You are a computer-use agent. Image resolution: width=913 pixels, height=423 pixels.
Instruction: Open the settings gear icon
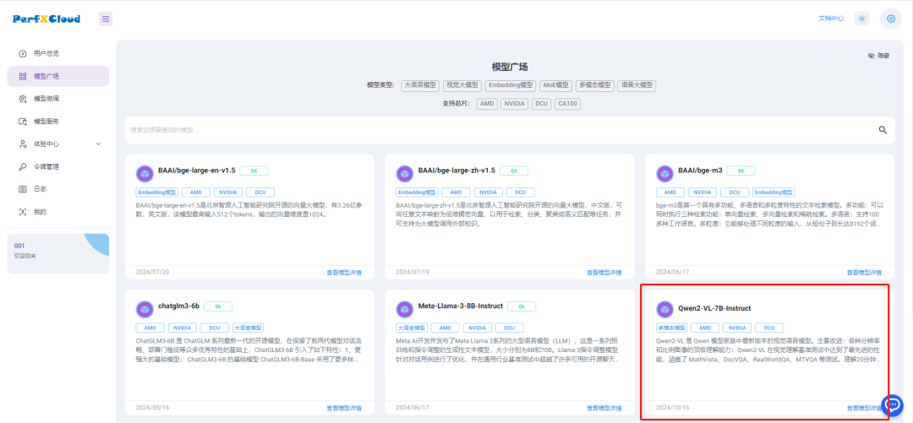(x=890, y=19)
